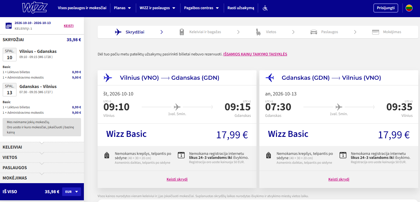The width and height of the screenshot is (420, 202).
Task: Click the Wizz Air logo
Action: (35, 8)
